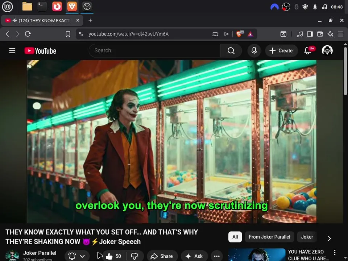Mute the tab using the speaker icon

(x=14, y=20)
